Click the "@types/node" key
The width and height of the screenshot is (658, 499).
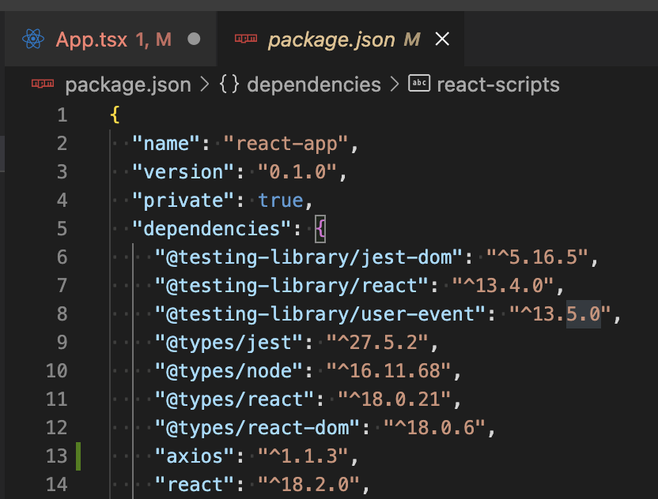pos(229,371)
